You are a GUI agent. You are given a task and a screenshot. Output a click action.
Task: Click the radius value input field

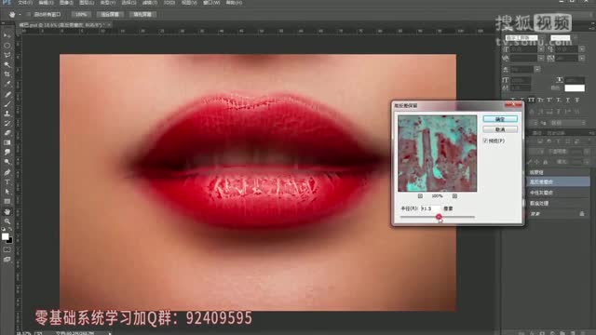coord(430,208)
